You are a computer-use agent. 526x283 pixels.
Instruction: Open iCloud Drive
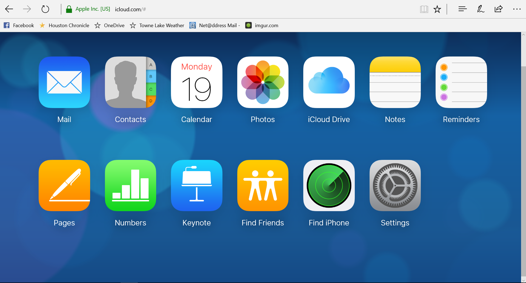[x=329, y=82]
